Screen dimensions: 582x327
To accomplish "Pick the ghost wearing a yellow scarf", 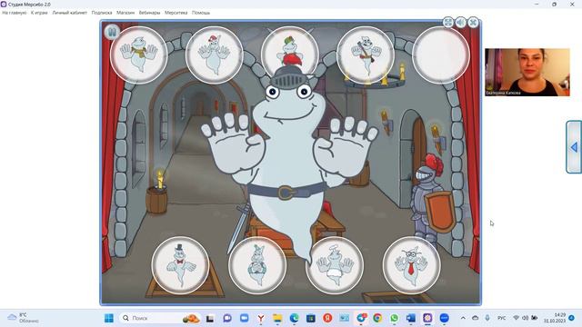I will pyautogui.click(x=139, y=54).
